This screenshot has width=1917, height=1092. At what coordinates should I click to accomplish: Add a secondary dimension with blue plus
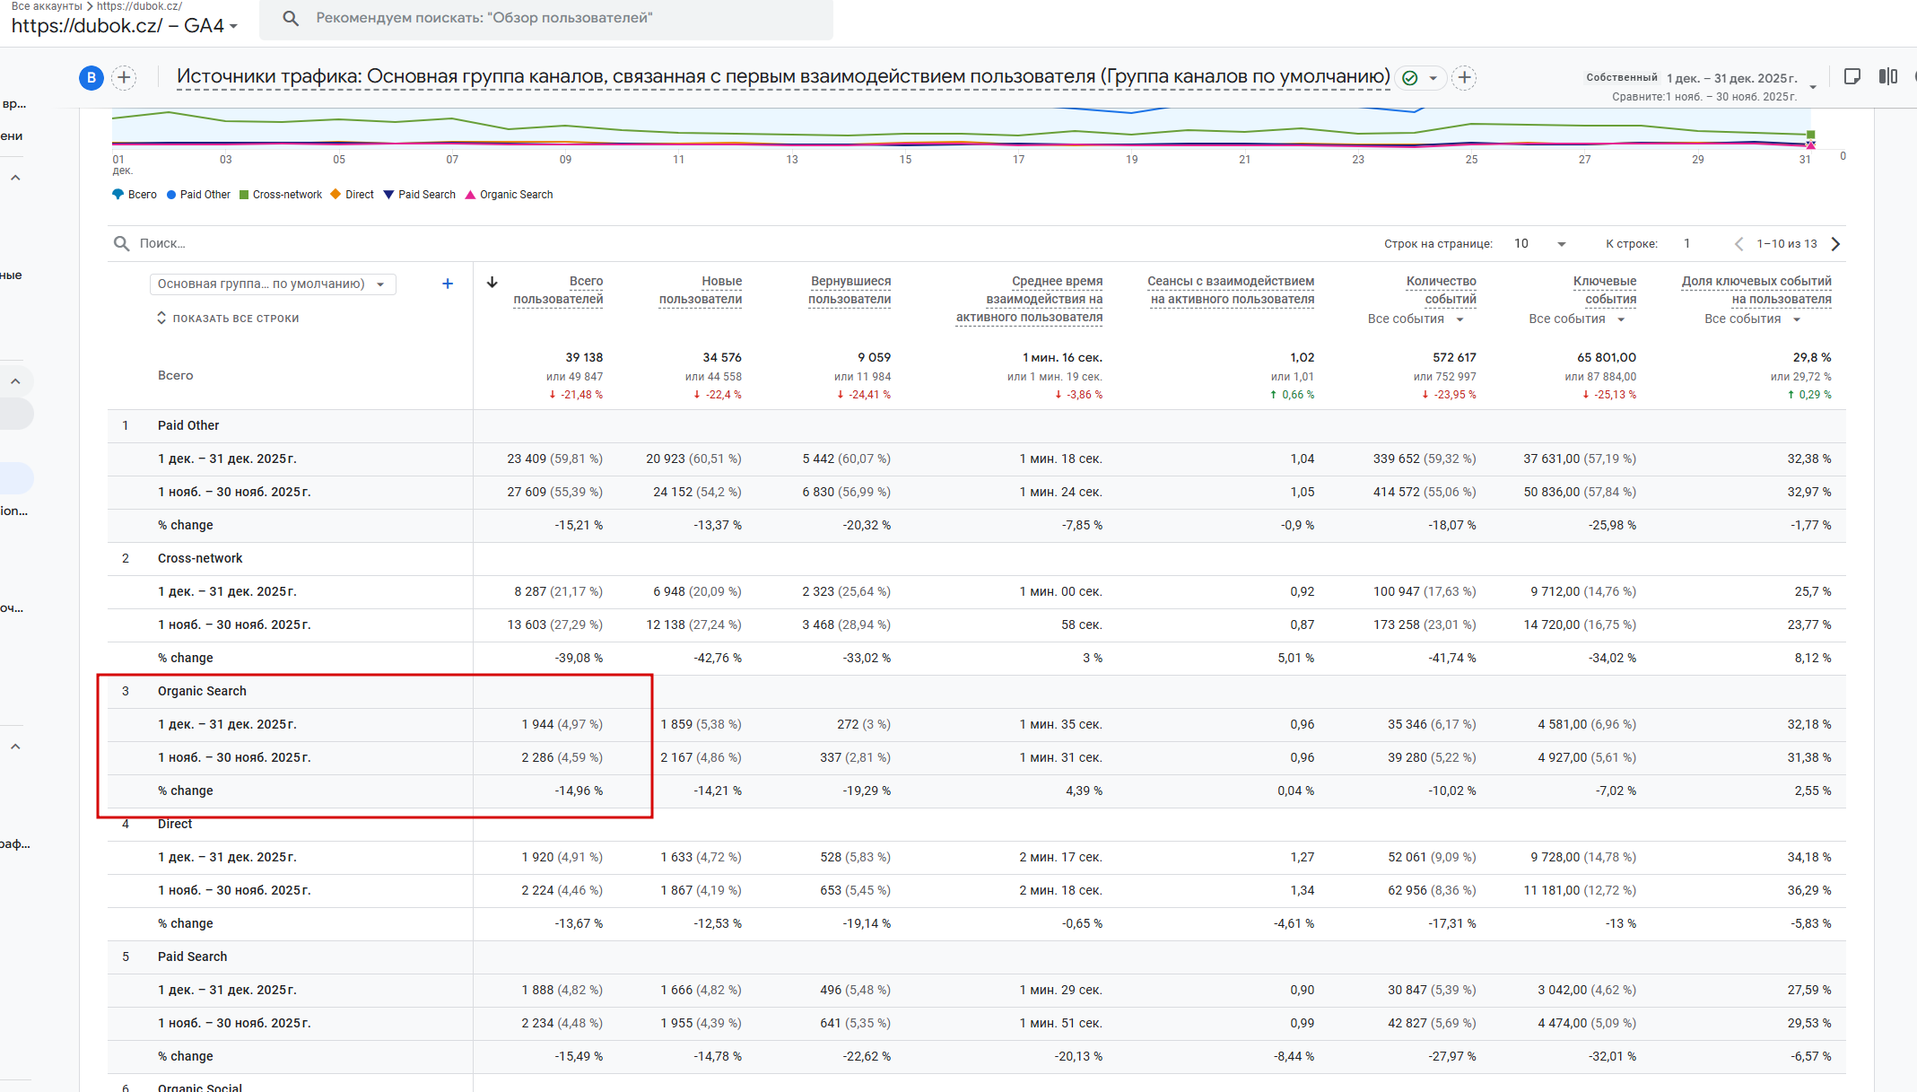click(448, 284)
